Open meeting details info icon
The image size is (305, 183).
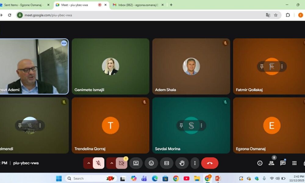point(260,163)
